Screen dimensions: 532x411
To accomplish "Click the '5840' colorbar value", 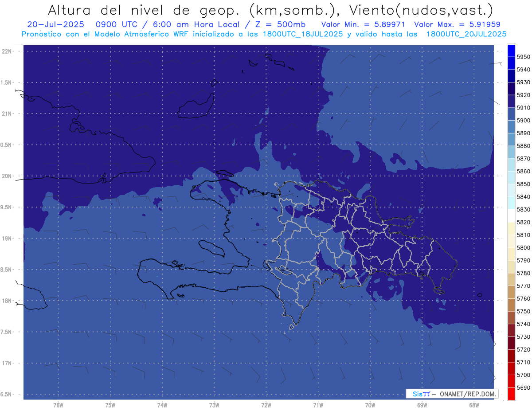I will 524,197.
